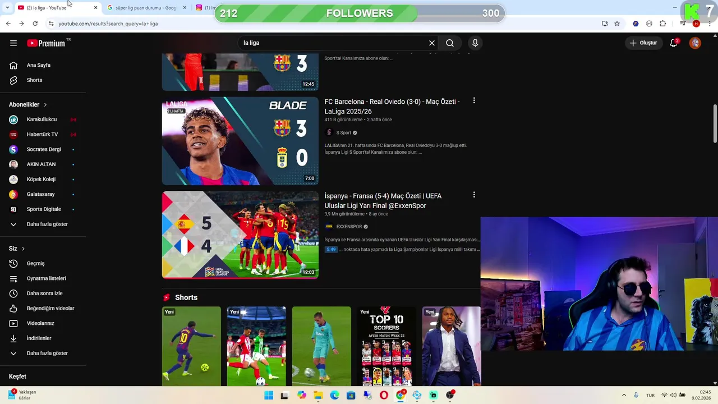This screenshot has height=404, width=718.
Task: Open S Sport channel under Barcelona video
Action: [x=344, y=133]
